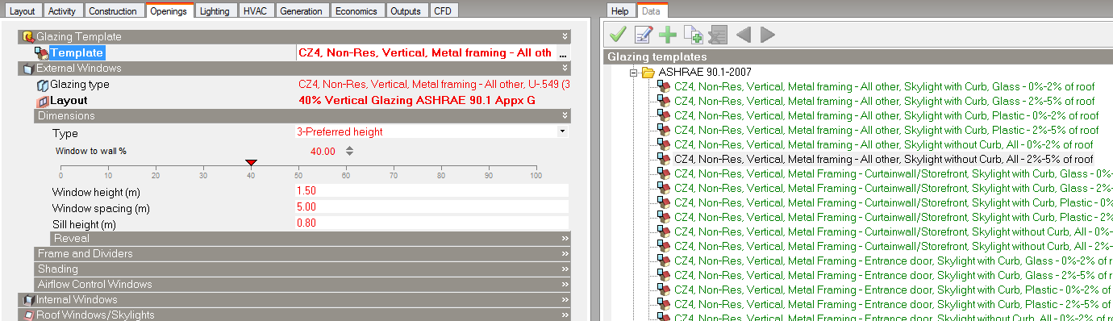Collapse the ASHRAE 90.1-2007 folder

[634, 72]
